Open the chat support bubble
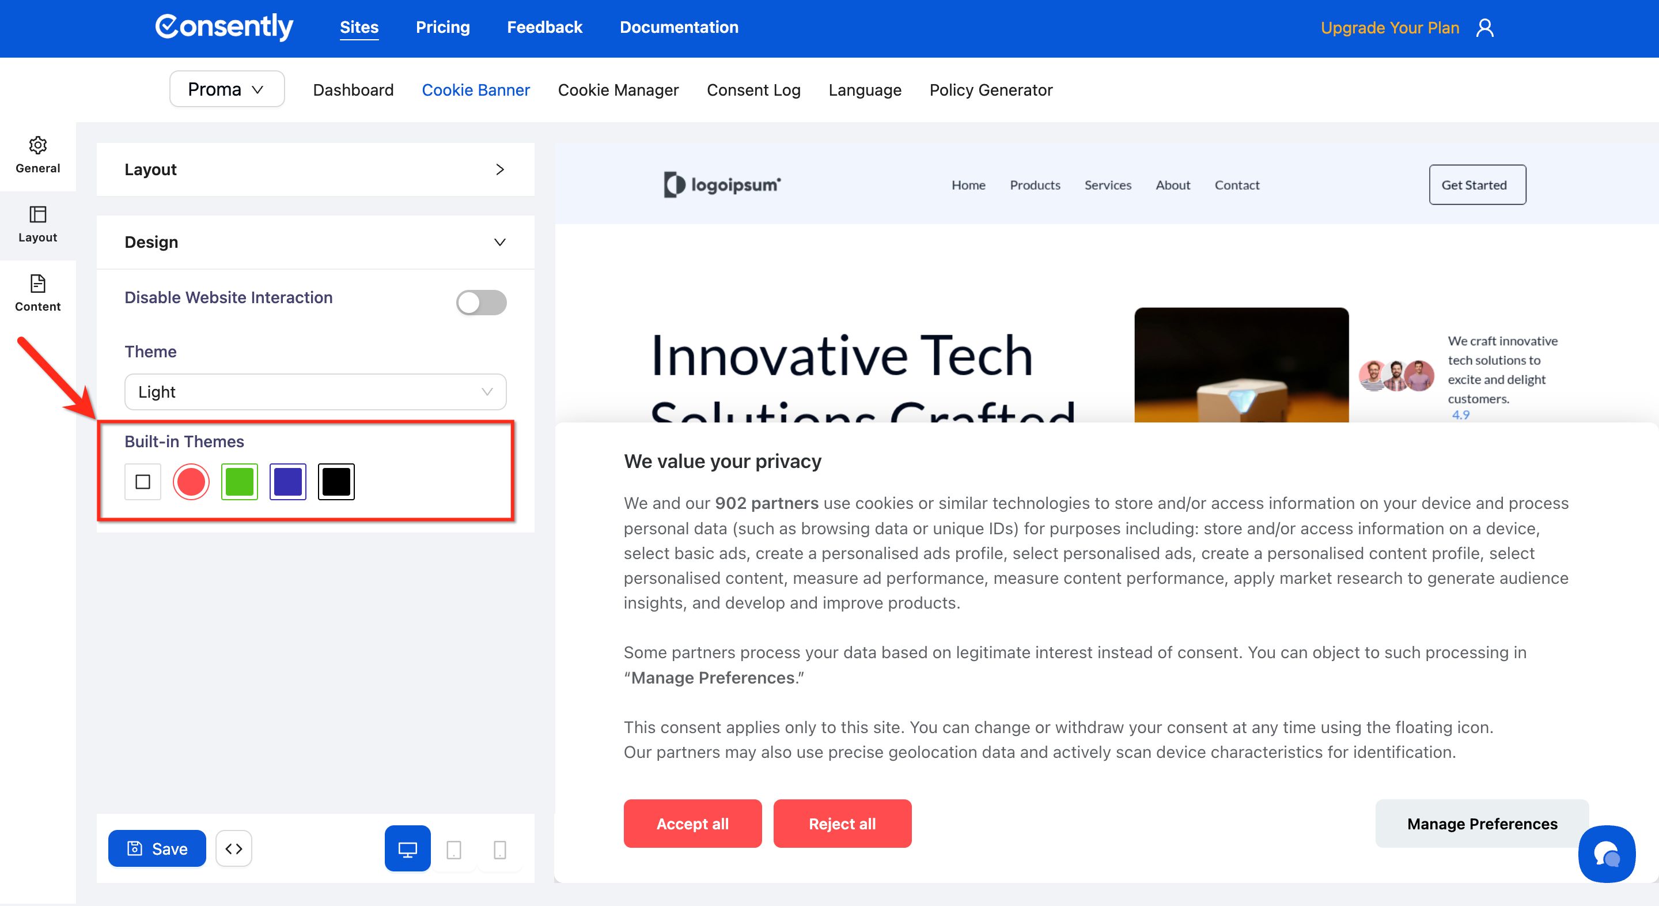 coord(1605,854)
